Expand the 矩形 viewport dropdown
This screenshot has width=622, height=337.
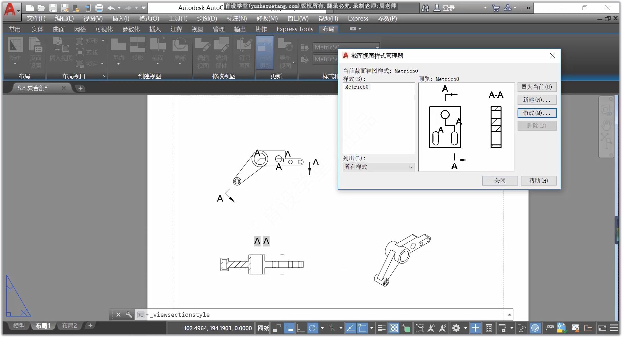click(x=103, y=41)
